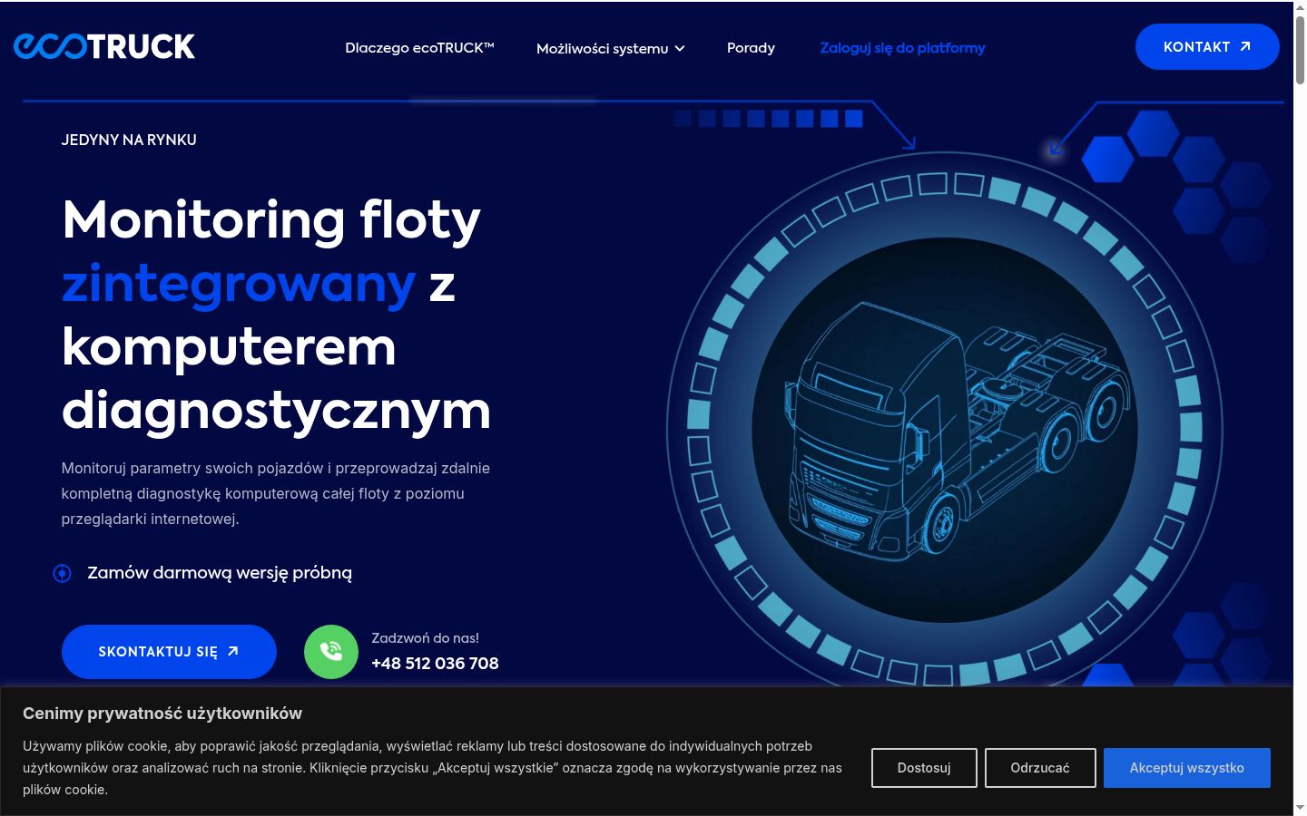Viewport: 1307px width, 816px height.
Task: Click the arrow icon in KONTAKT button
Action: point(1245,46)
